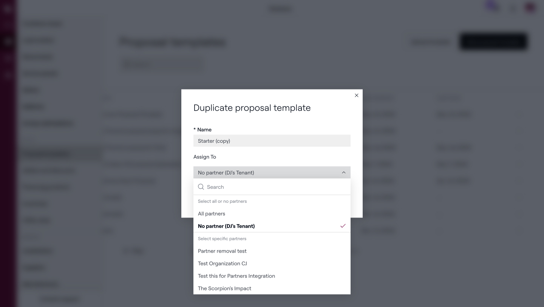The height and width of the screenshot is (307, 544).
Task: Click the highlighted icon in dark sidebar
Action: tap(8, 42)
